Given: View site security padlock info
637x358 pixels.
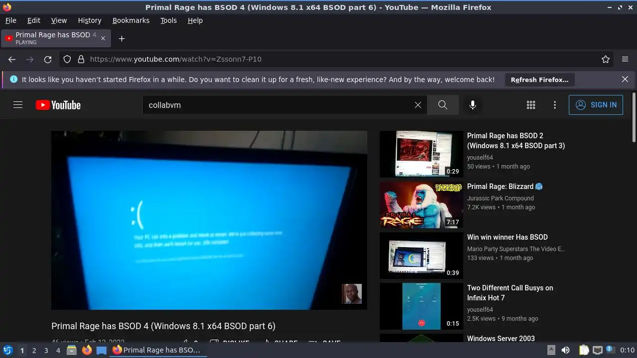Looking at the screenshot, I should tap(81, 59).
